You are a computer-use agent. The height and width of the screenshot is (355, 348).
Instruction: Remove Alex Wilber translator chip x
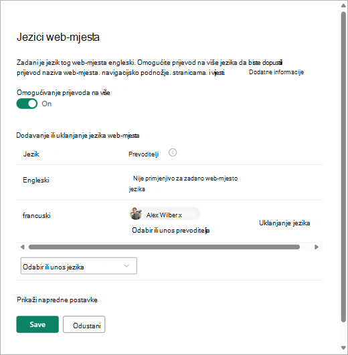coord(180,215)
